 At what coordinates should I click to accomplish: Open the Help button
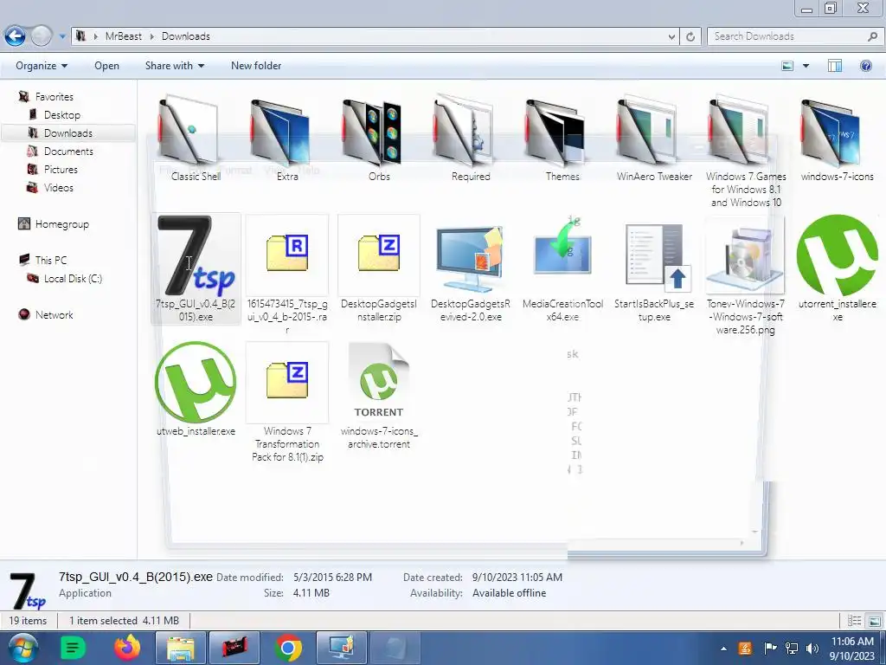coord(865,66)
